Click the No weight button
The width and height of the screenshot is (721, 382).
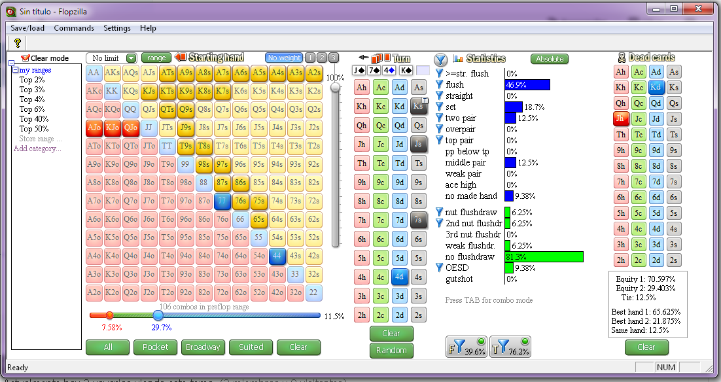click(284, 58)
